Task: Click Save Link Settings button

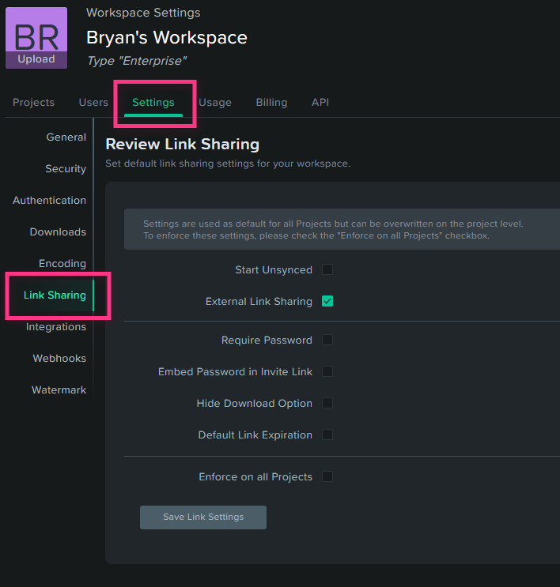Action: pos(203,517)
